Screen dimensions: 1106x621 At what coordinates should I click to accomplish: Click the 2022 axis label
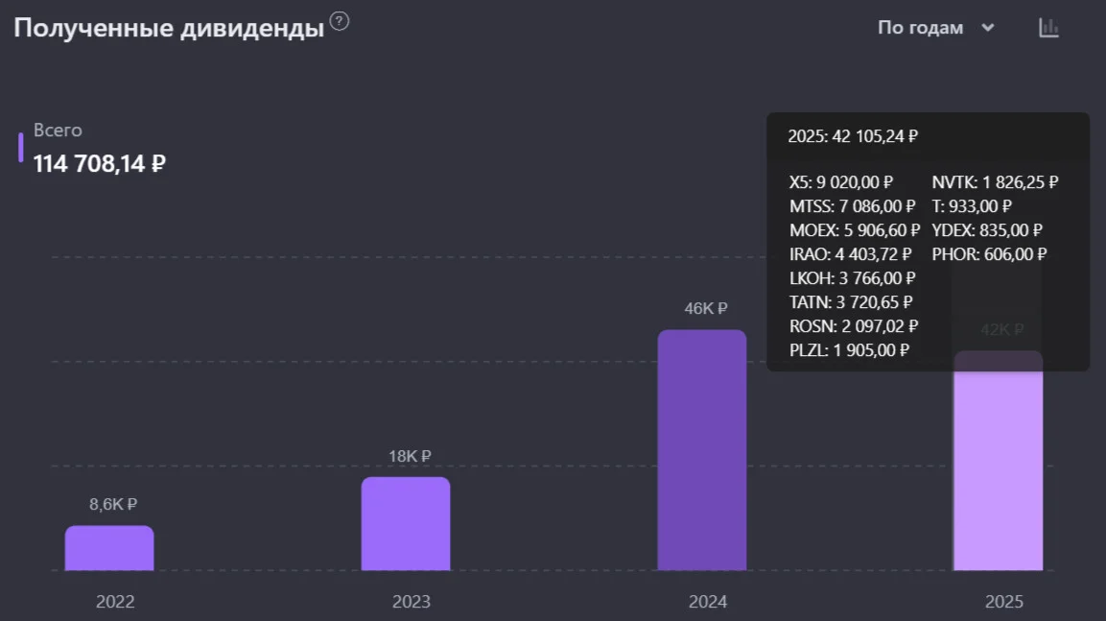pos(115,601)
